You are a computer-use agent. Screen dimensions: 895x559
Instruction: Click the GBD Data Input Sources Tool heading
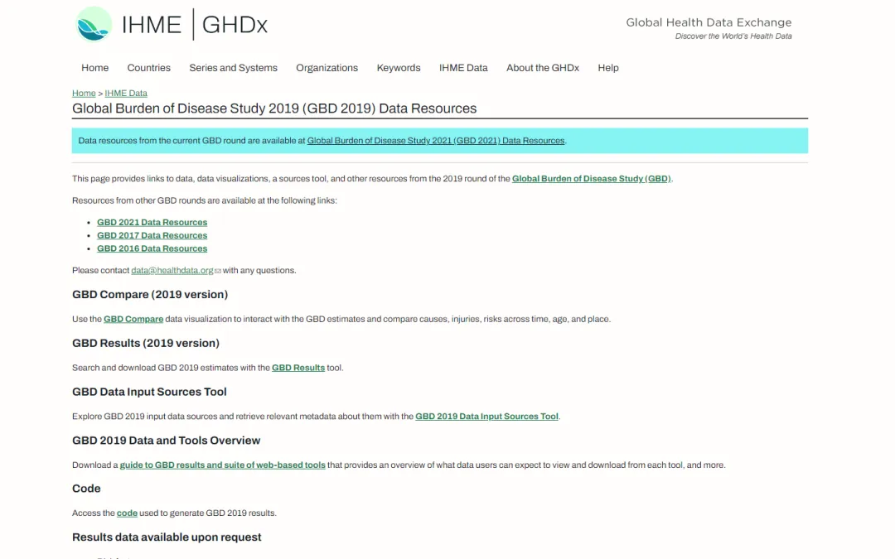pyautogui.click(x=149, y=392)
